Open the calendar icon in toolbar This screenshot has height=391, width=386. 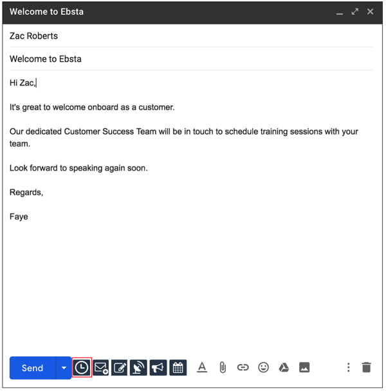(x=178, y=367)
